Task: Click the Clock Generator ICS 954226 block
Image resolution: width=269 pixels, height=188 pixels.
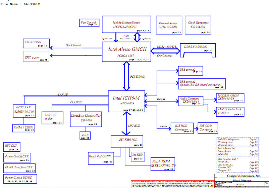Action: click(198, 25)
